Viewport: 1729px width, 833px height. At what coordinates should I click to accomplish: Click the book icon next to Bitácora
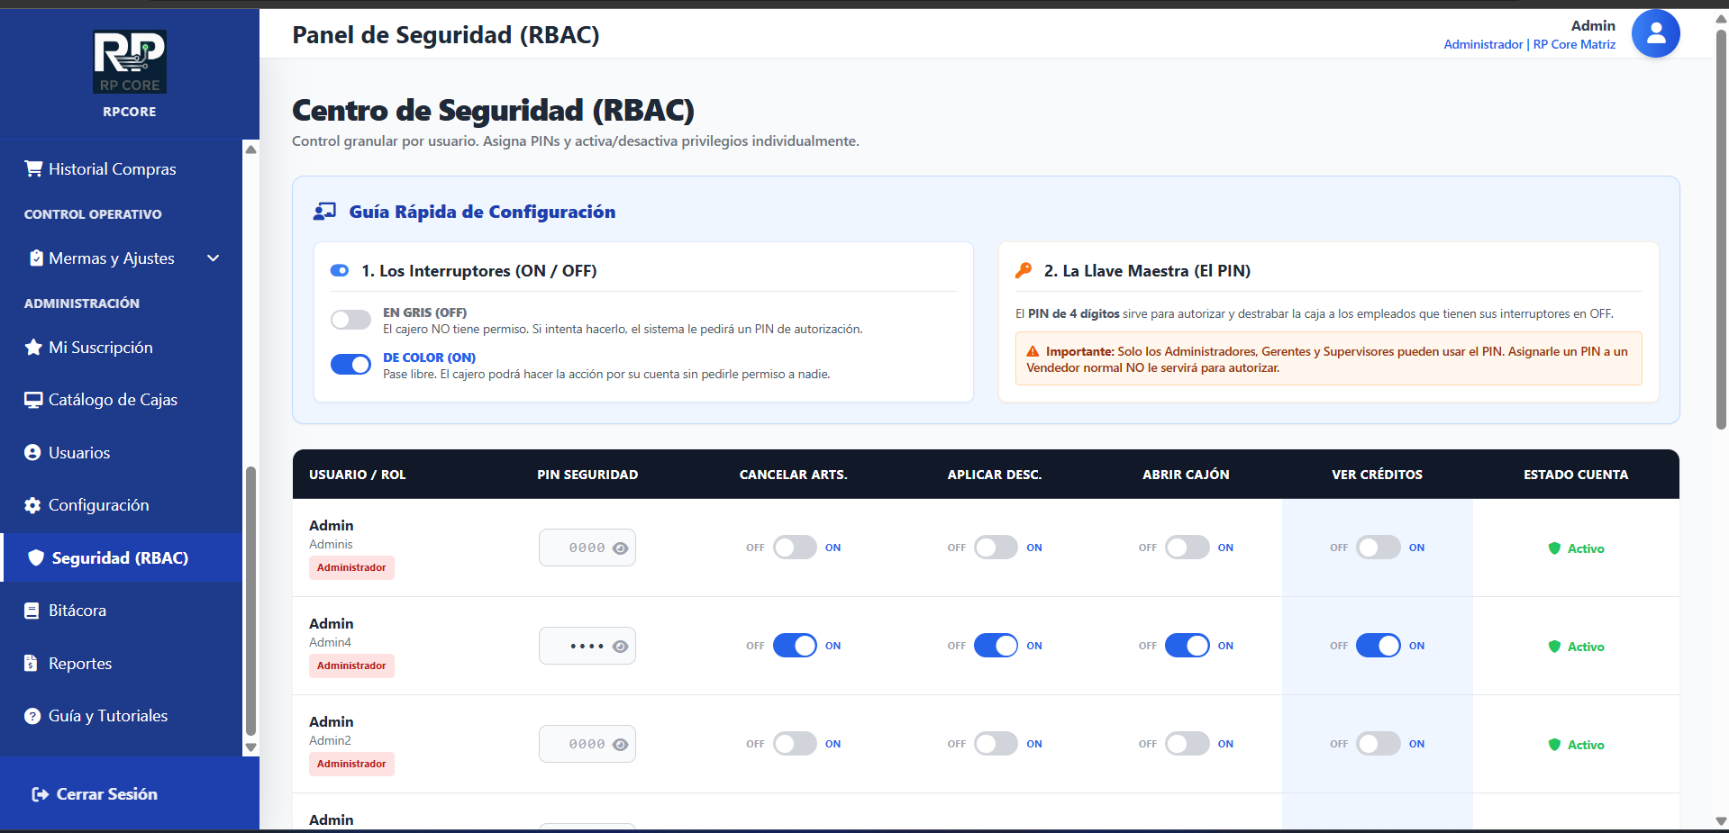(32, 611)
